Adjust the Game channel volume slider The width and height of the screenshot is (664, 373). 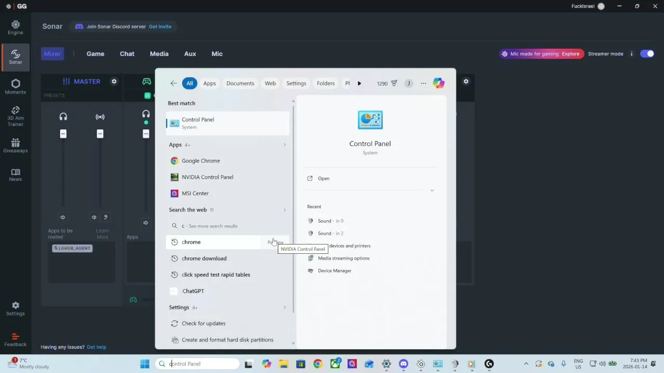pyautogui.click(x=146, y=134)
